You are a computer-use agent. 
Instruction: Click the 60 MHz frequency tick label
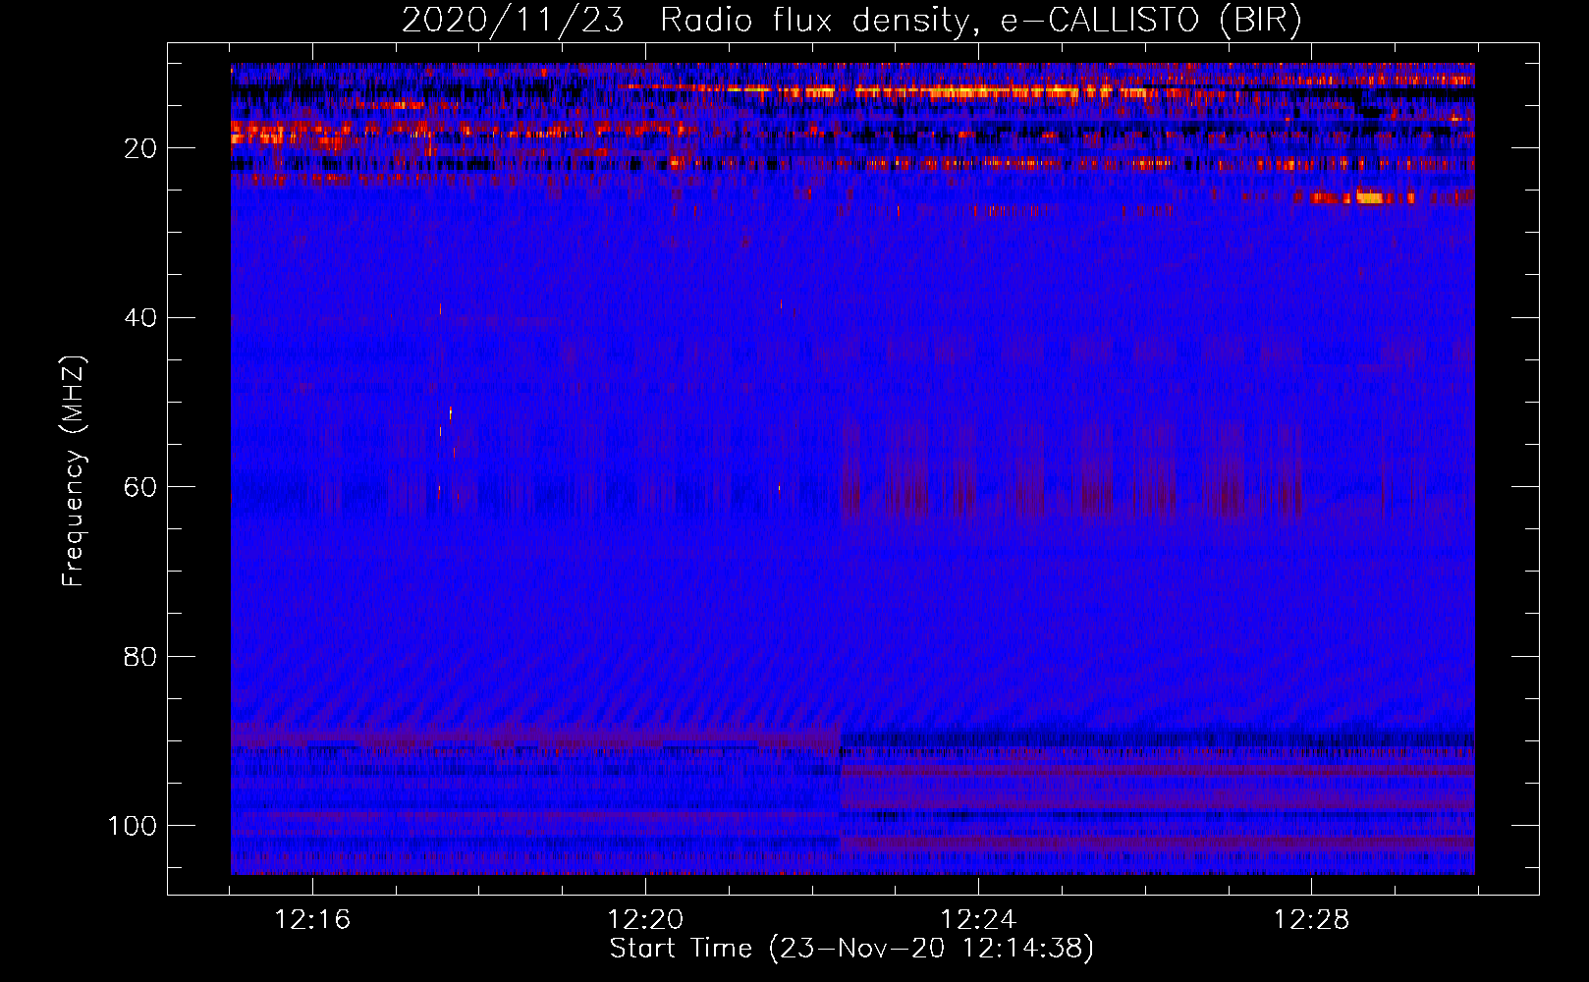tap(140, 487)
